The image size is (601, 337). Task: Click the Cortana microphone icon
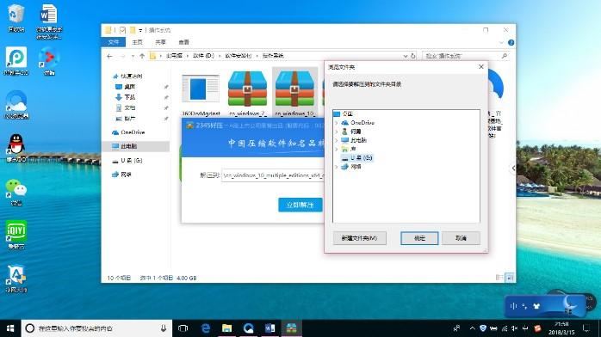(164, 328)
